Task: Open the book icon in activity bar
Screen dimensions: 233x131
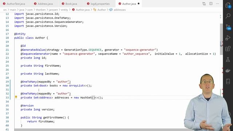Action: pyautogui.click(x=228, y=82)
